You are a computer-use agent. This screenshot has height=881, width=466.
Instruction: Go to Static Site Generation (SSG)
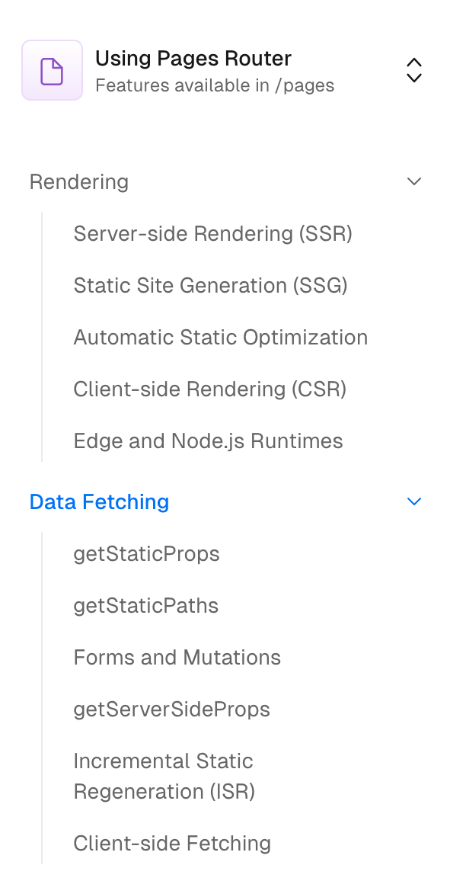coord(210,286)
